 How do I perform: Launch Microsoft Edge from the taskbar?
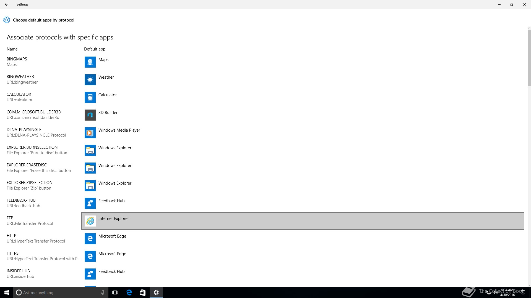[129, 292]
